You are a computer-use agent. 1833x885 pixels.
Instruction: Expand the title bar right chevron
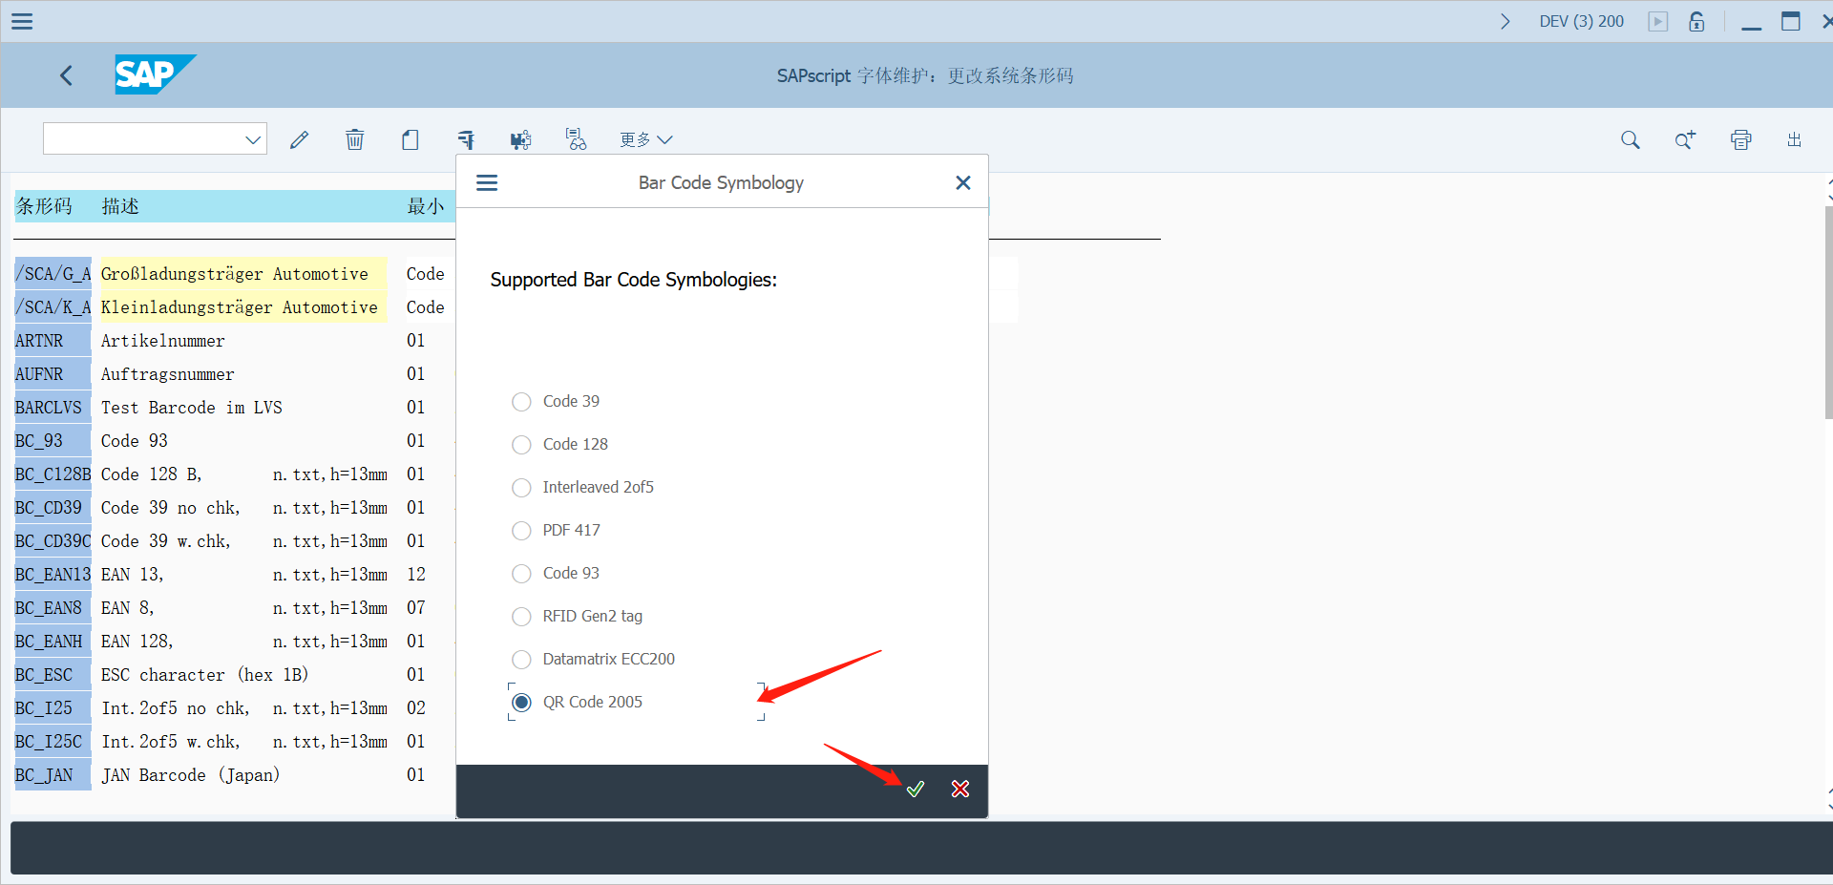coord(1506,21)
